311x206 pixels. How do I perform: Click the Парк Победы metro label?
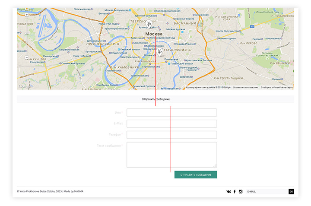coord(81,56)
